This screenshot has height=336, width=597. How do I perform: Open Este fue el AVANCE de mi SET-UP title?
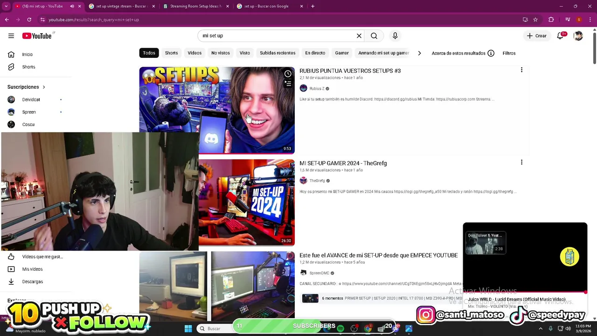click(378, 256)
